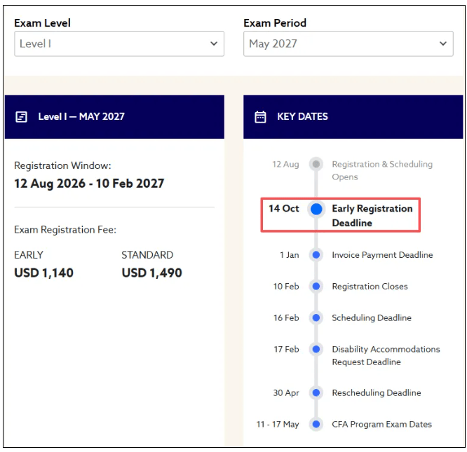Click 'Registration & Scheduling Opens' text
Viewport: 467px width, 452px height.
[x=382, y=170]
